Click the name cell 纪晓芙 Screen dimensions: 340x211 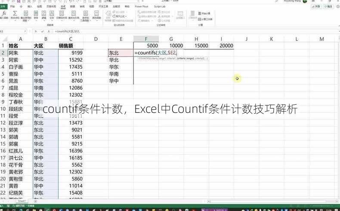[x=20, y=193]
